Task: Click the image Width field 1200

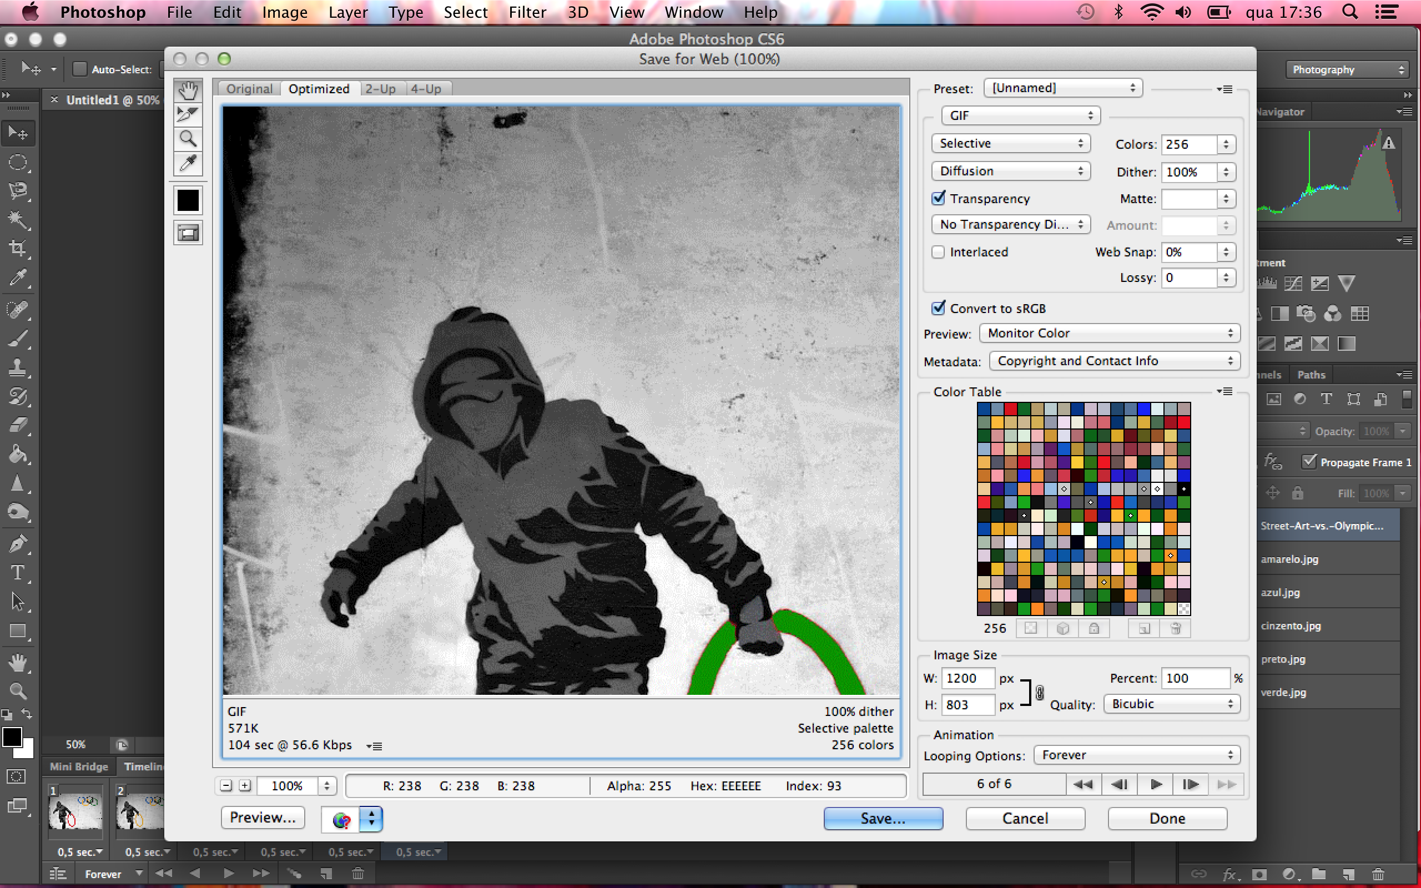Action: (968, 678)
